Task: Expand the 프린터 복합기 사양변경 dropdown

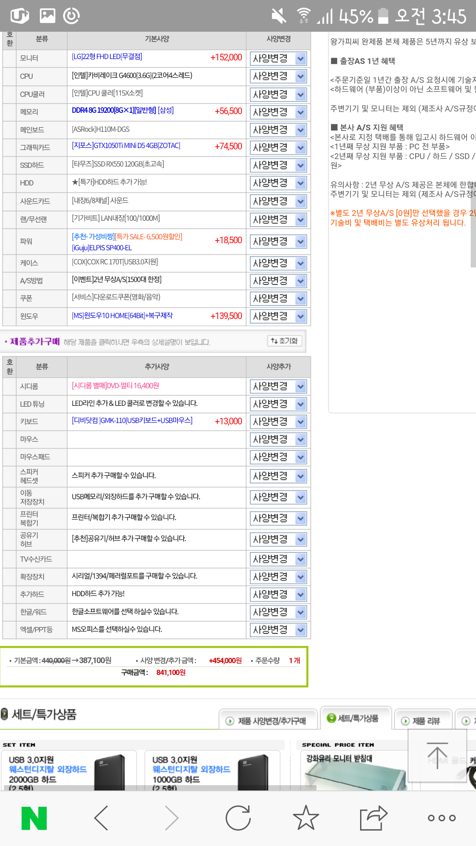Action: coord(278,518)
